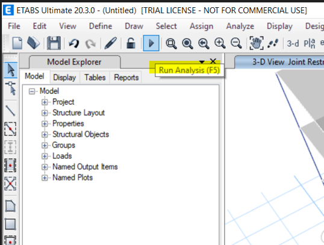Expand the Named Plots node
Screen dimensions: 324x245
(x=45, y=178)
